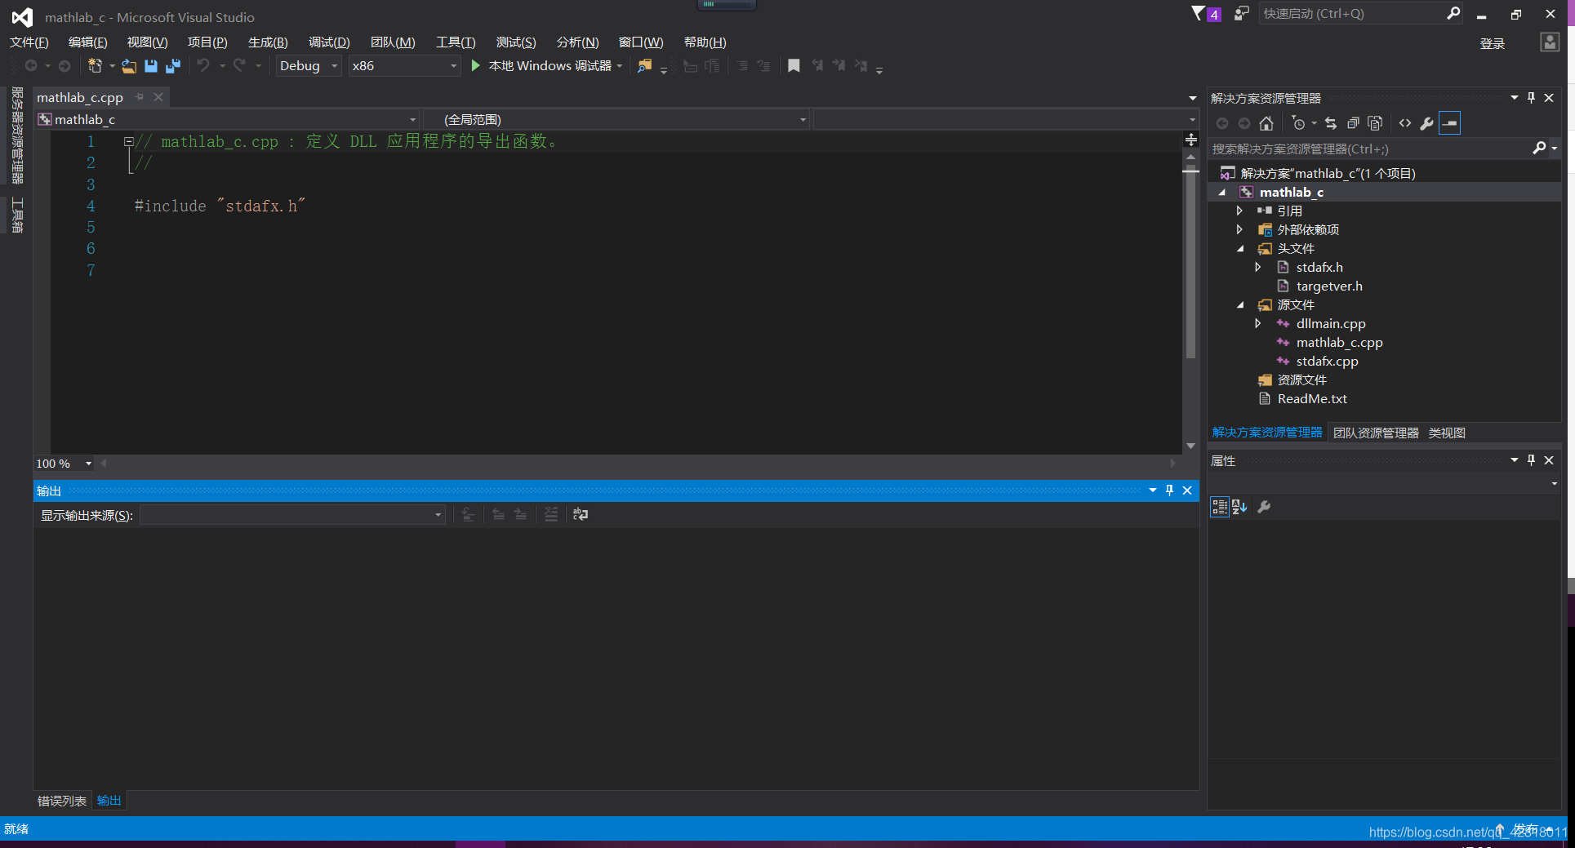This screenshot has height=848, width=1575.
Task: Open the 工具(T) tools menu
Action: point(456,42)
